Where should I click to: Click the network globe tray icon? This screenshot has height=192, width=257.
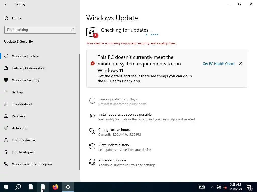pyautogui.click(x=219, y=187)
